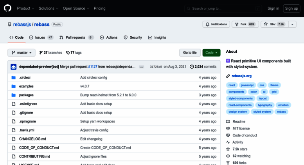
Task: Click the repository book icon beside rebassjs
Action: click(x=9, y=24)
